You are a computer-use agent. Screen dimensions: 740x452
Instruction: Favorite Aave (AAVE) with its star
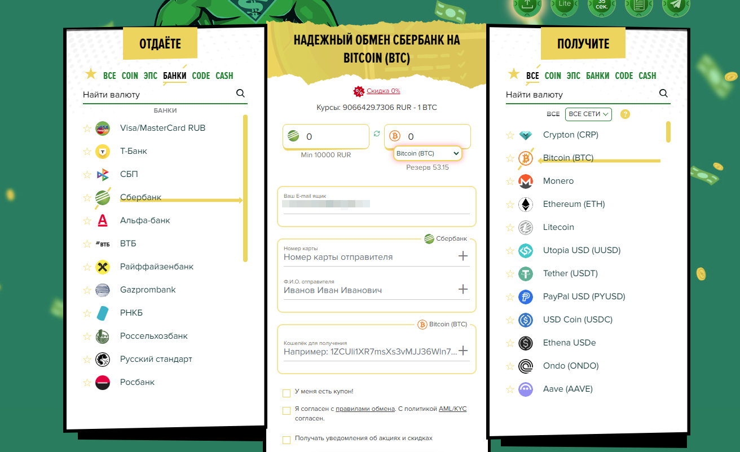(510, 389)
